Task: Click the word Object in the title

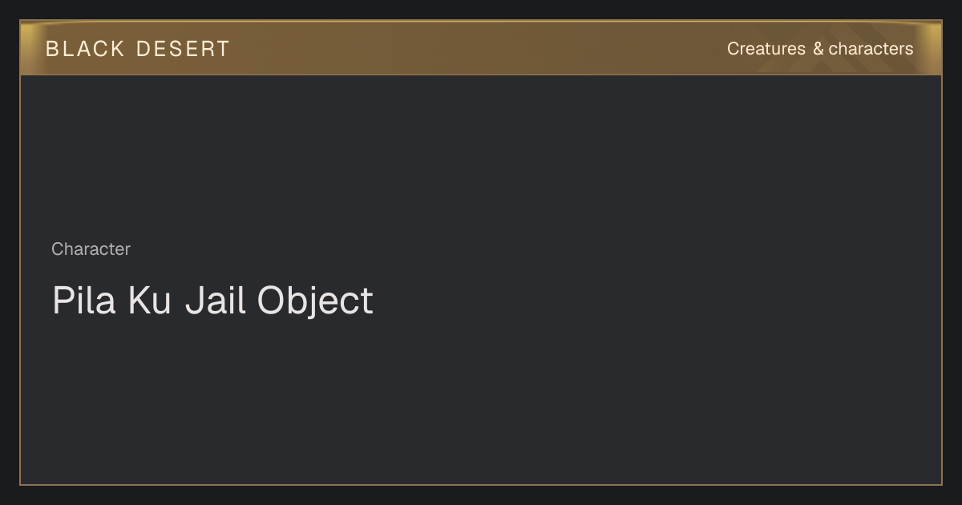Action: 315,302
